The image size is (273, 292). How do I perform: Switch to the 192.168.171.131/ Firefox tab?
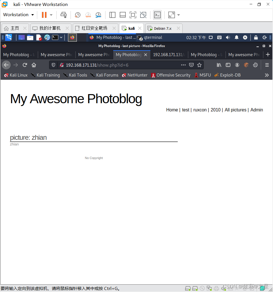coord(169,54)
